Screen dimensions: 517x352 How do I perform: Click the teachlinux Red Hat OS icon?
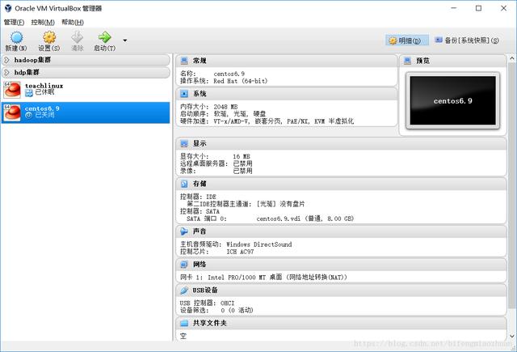[12, 90]
